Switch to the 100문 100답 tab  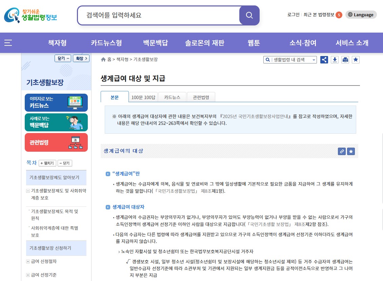[144, 97]
